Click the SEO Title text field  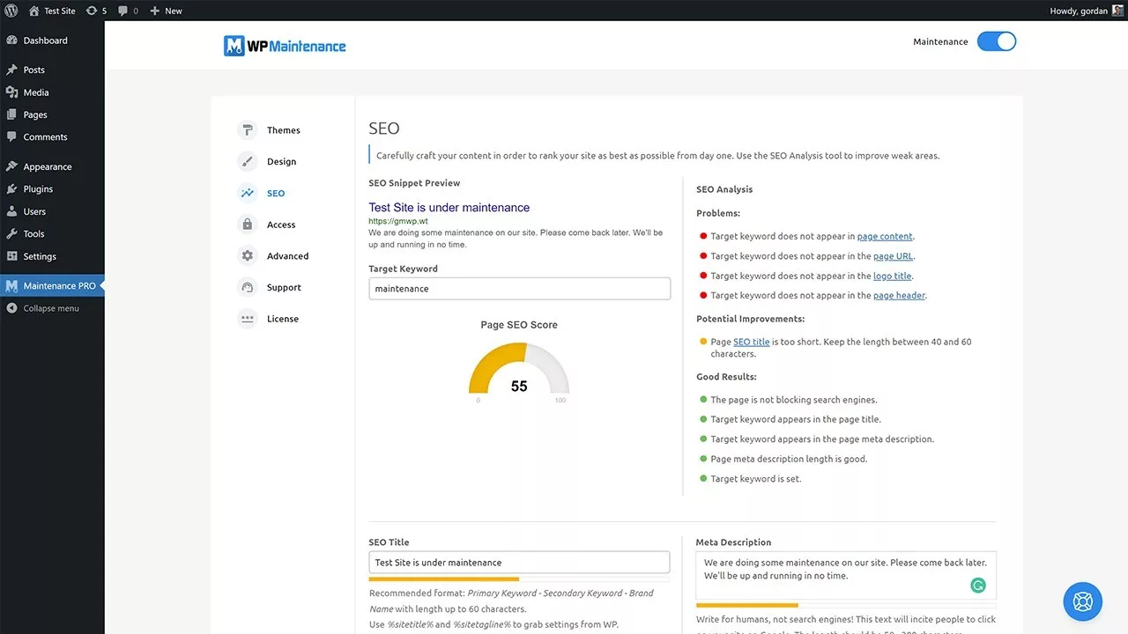(x=519, y=563)
